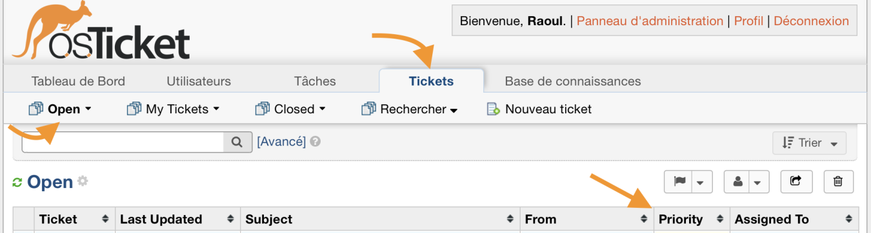Viewport: 871px width, 233px height.
Task: Open the Rechercher dropdown menu
Action: pyautogui.click(x=410, y=109)
